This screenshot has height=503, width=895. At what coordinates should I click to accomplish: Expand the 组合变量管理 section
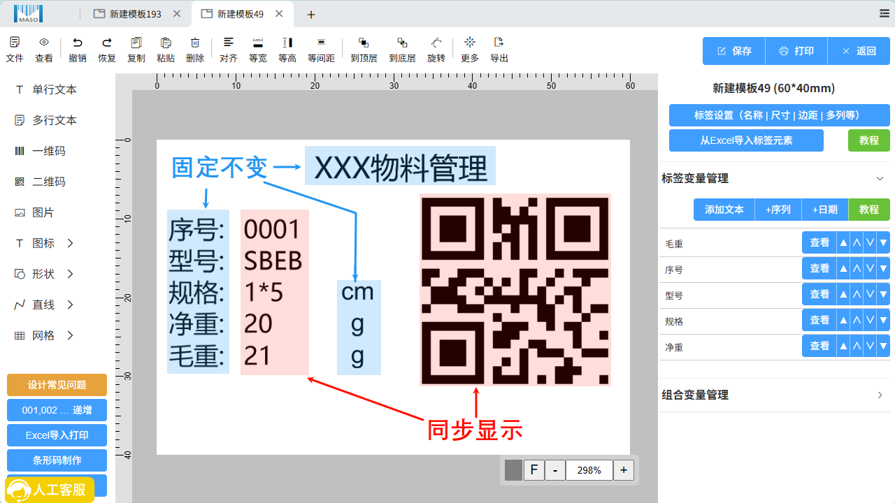click(880, 395)
